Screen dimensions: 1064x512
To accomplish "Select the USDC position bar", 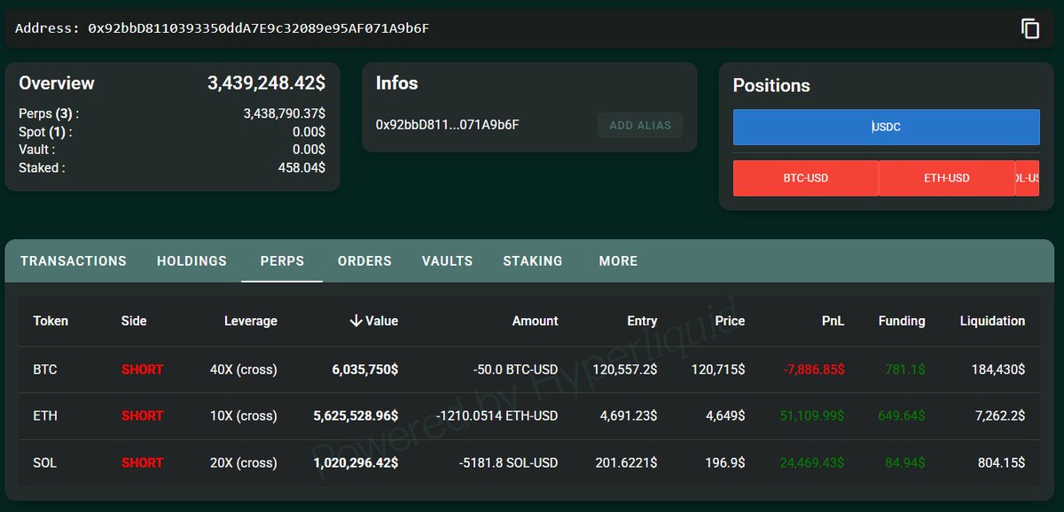I will pos(886,127).
